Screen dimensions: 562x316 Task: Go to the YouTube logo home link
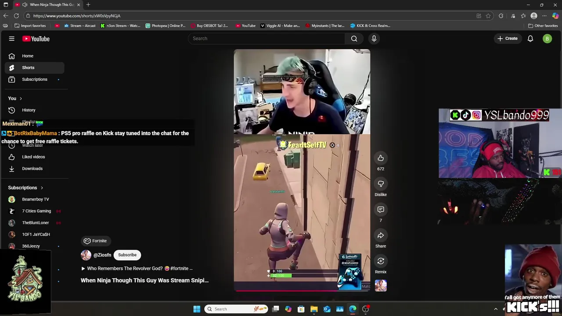pyautogui.click(x=36, y=39)
